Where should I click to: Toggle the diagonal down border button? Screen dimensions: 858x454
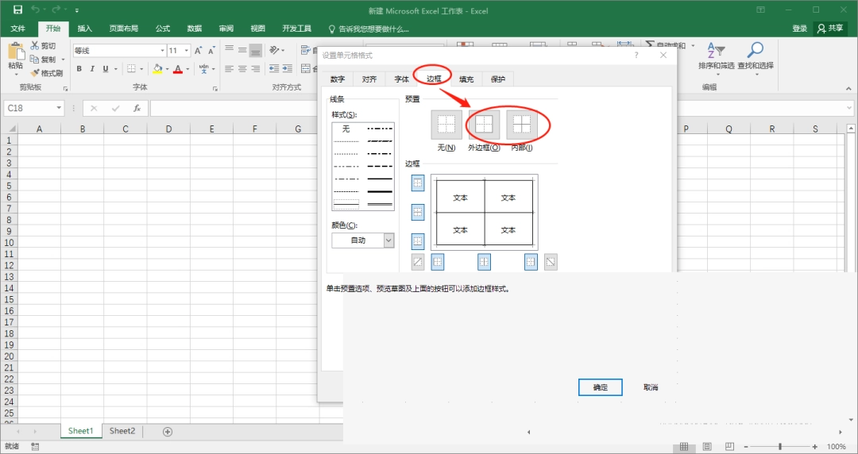(551, 262)
